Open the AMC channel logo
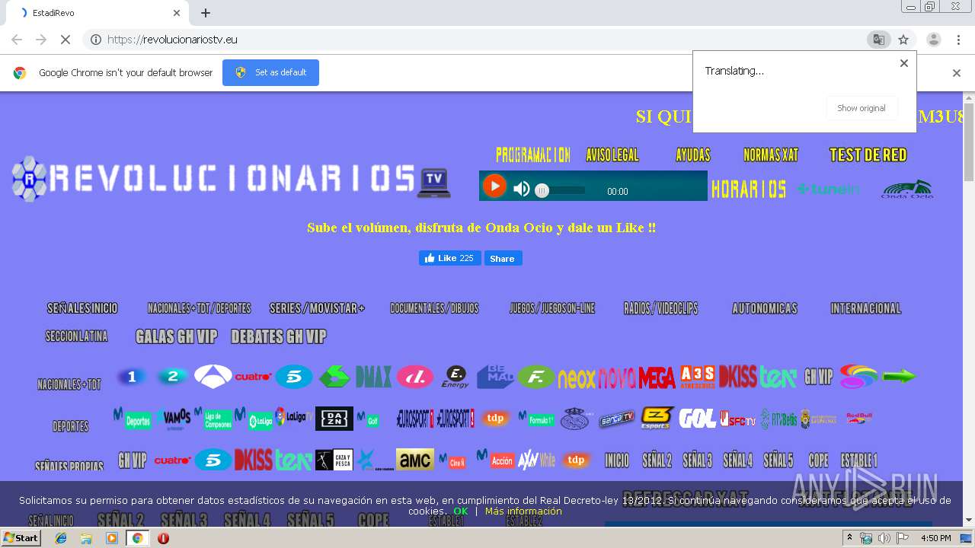The image size is (975, 548). (x=415, y=460)
